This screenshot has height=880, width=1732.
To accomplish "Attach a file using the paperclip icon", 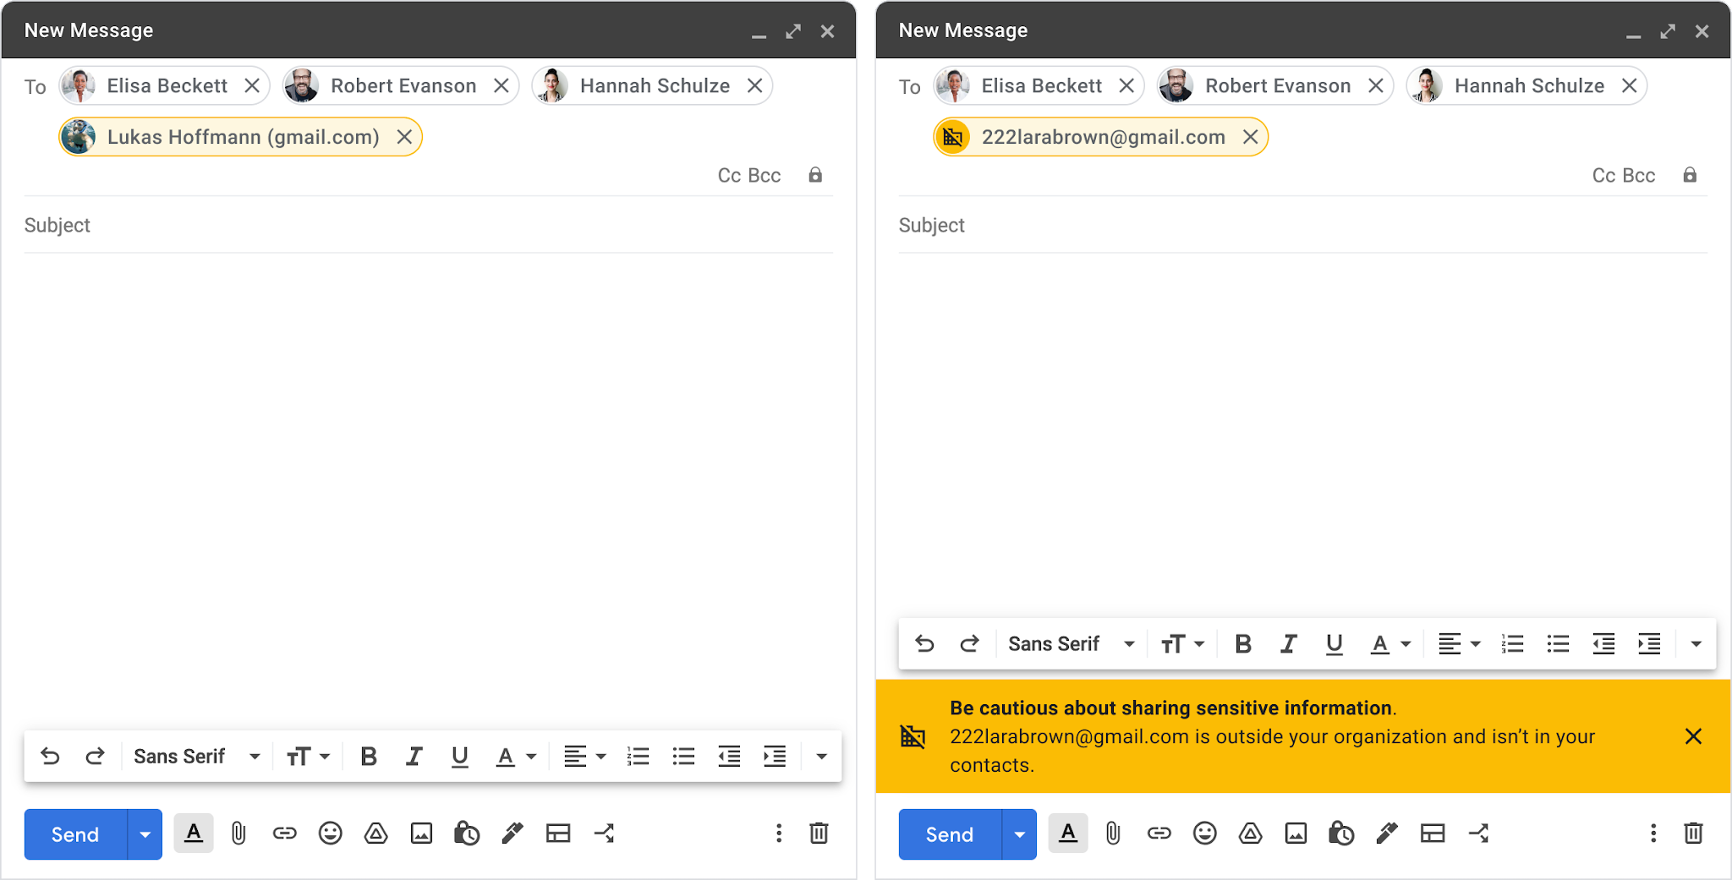I will point(238,834).
